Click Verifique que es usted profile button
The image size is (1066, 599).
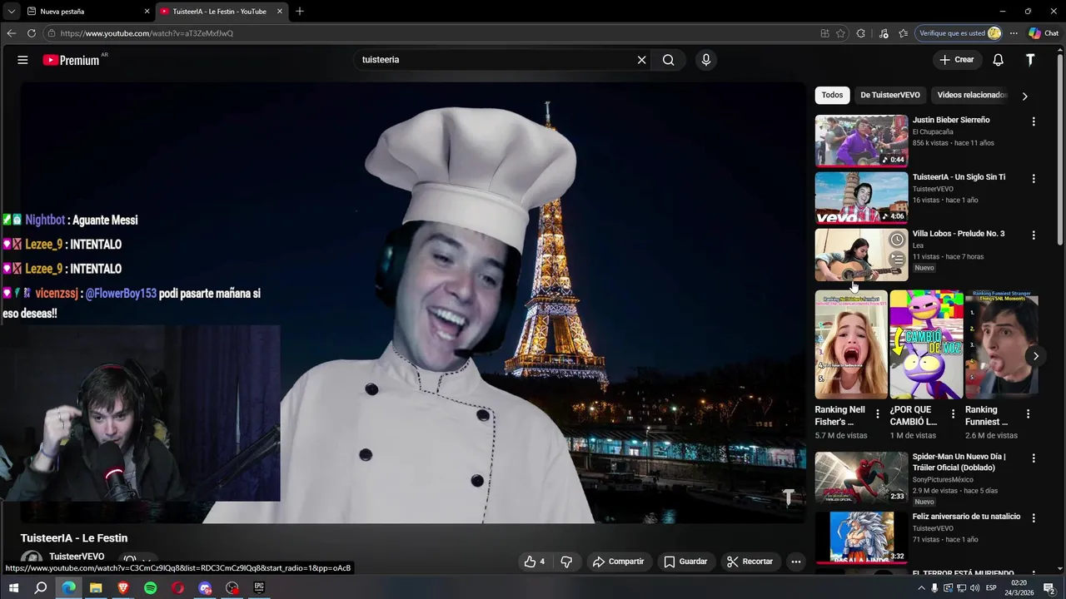coord(959,33)
